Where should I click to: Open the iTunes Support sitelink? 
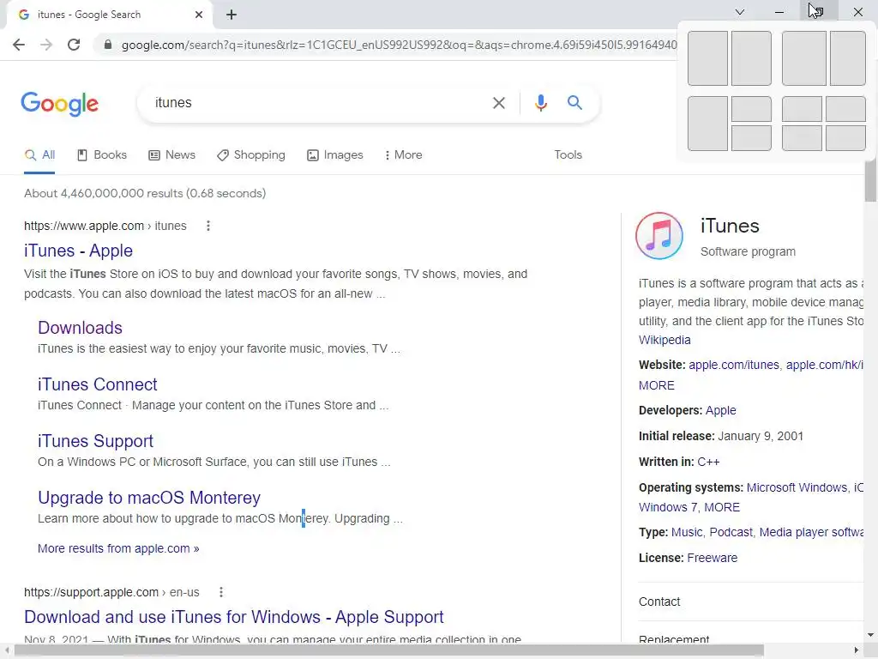[95, 441]
